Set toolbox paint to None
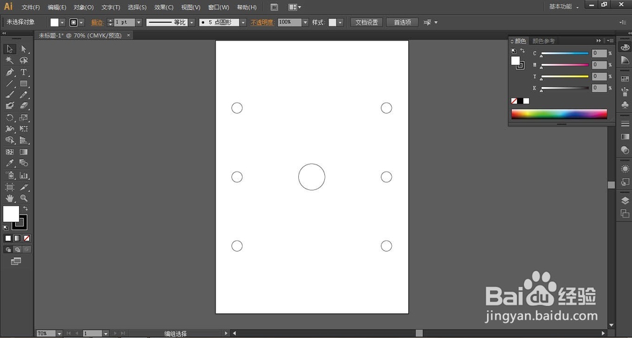This screenshot has width=632, height=338. tap(27, 238)
